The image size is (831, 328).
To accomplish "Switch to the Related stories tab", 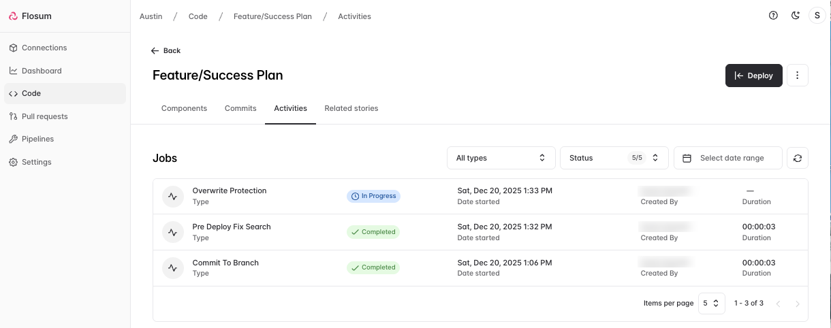I will point(351,108).
